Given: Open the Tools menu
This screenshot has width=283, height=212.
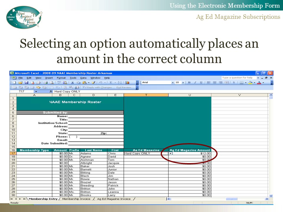Looking at the screenshot, I should click(73, 78).
